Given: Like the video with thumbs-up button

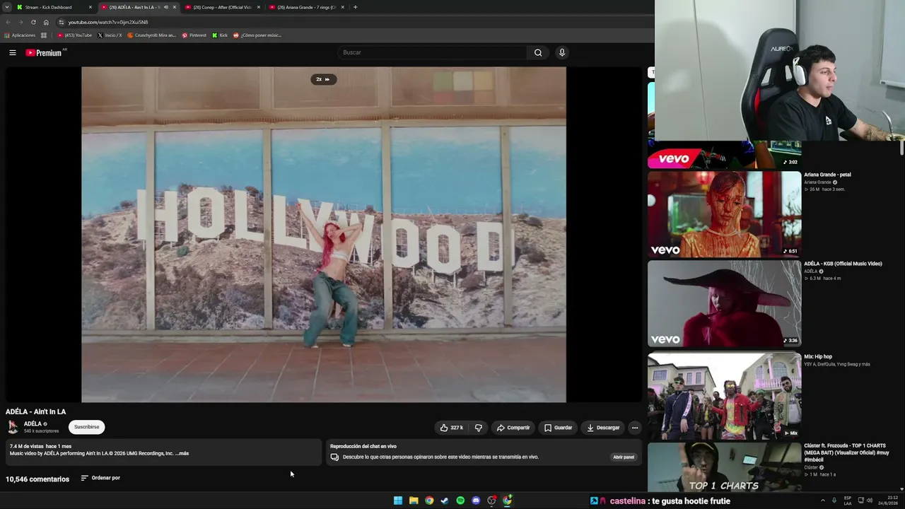Looking at the screenshot, I should click(451, 428).
